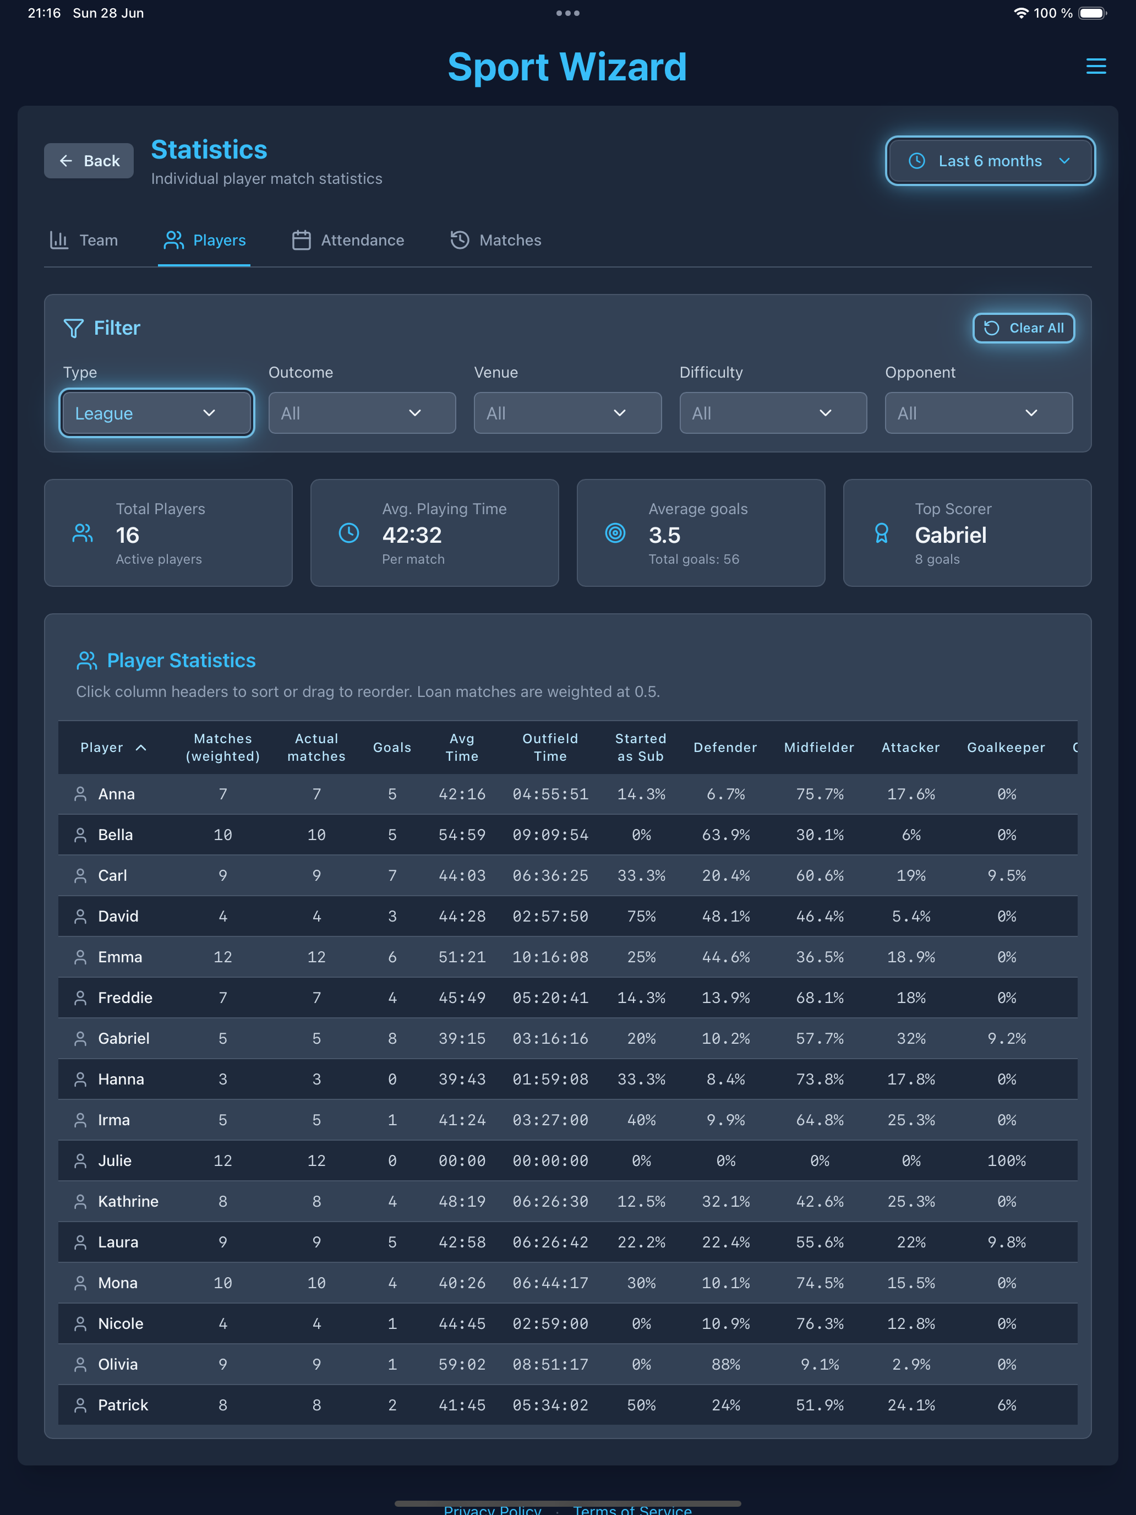
Task: Tap the three-dot multitasking indicator
Action: coord(567,13)
